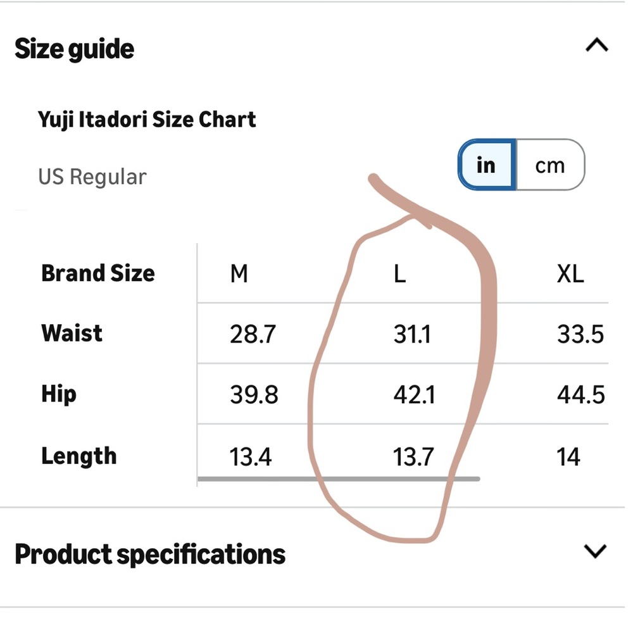Click the 28.7 waist value for M
Viewport: 633px width, 633px height.
[x=253, y=334]
